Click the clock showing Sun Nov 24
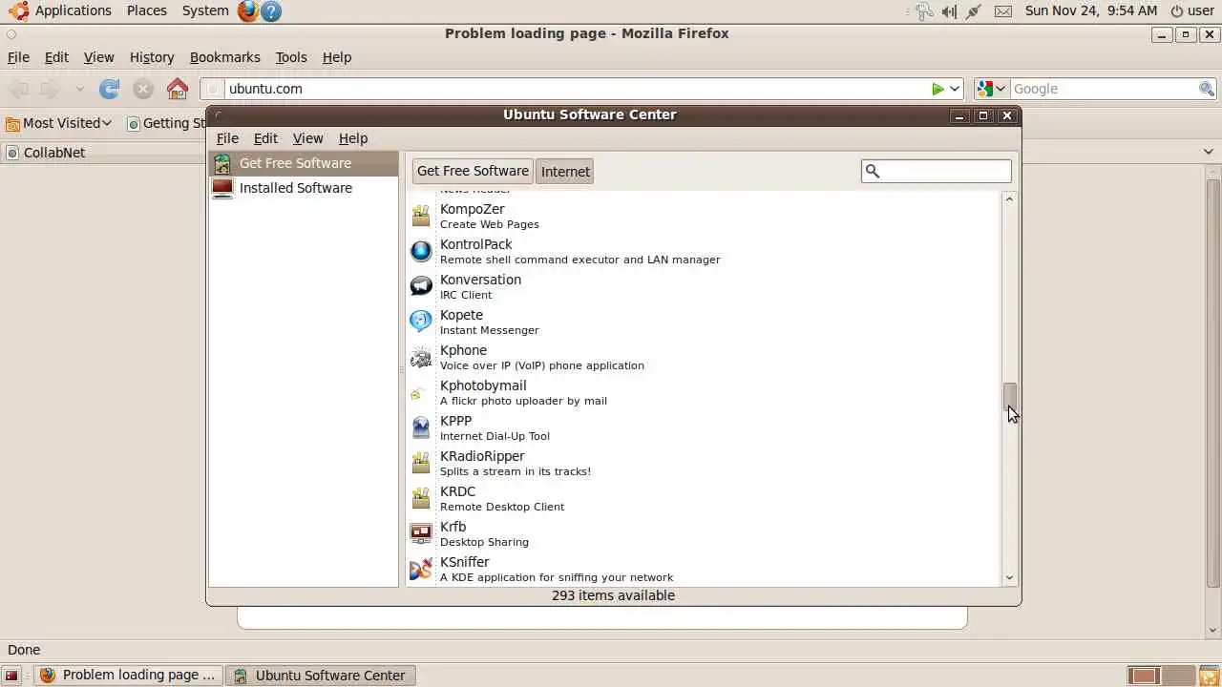The image size is (1222, 687). click(x=1090, y=10)
